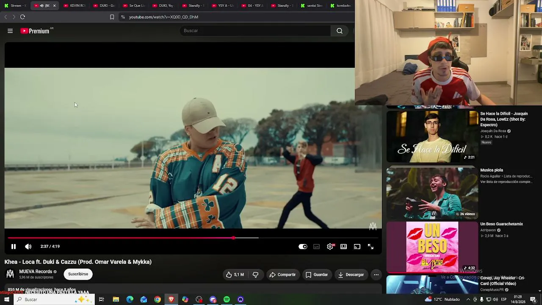The width and height of the screenshot is (542, 305).
Task: Save video with Guardar button
Action: point(317,274)
